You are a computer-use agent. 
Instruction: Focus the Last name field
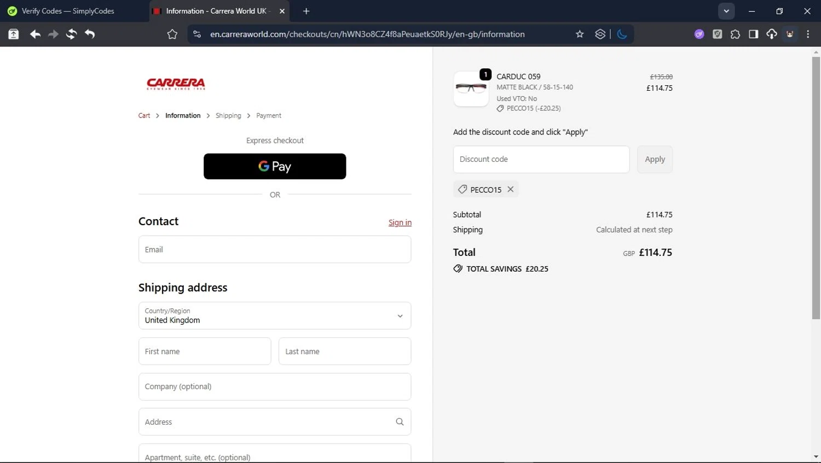[345, 351]
